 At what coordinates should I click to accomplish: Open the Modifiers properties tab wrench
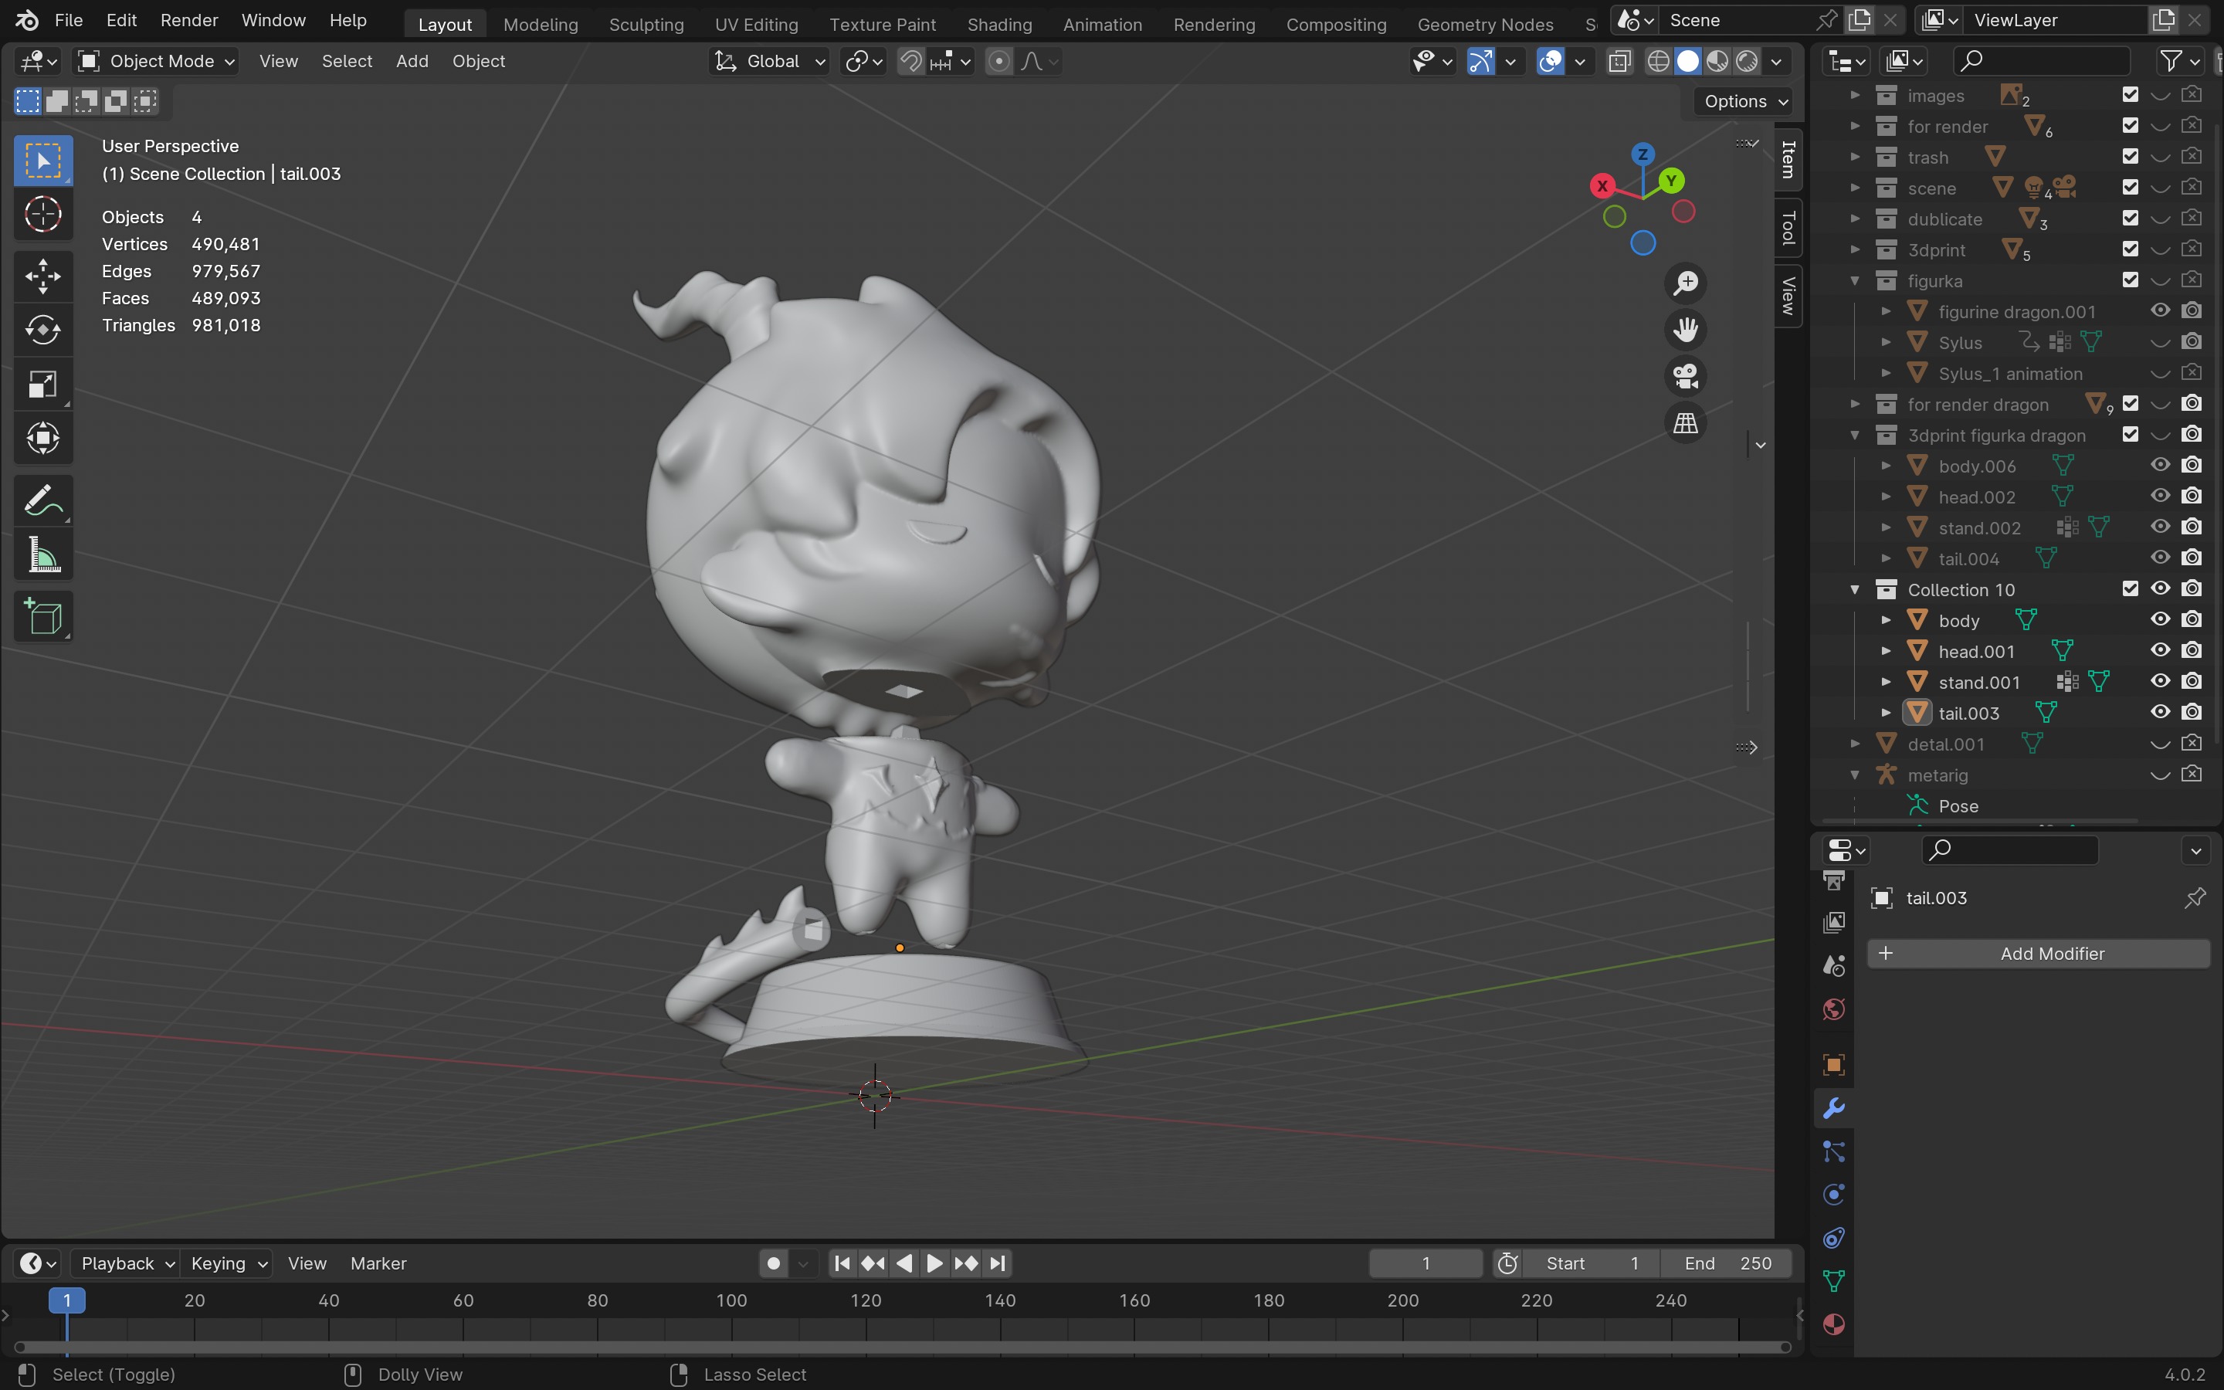pos(1833,1108)
